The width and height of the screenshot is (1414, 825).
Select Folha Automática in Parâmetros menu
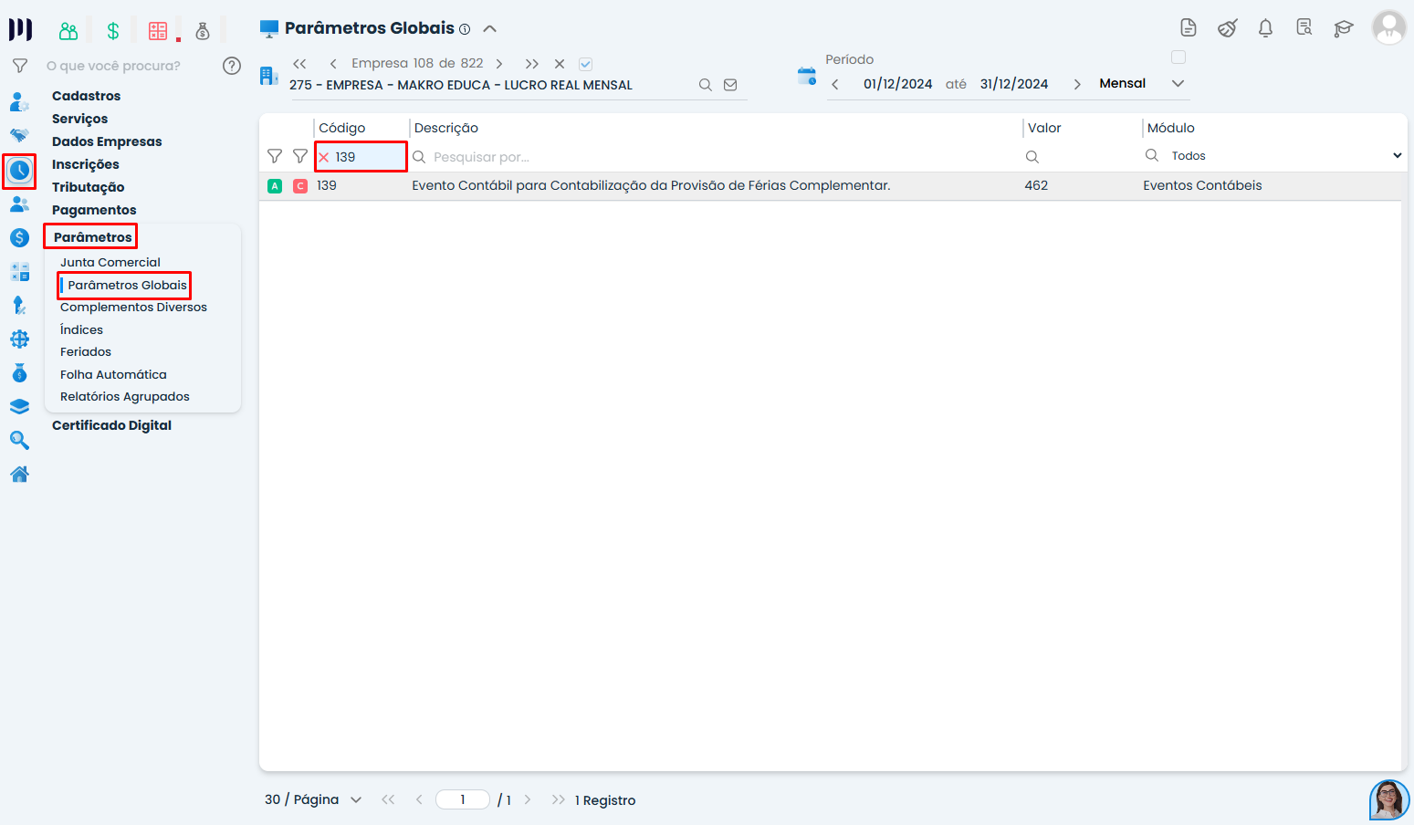(x=113, y=374)
